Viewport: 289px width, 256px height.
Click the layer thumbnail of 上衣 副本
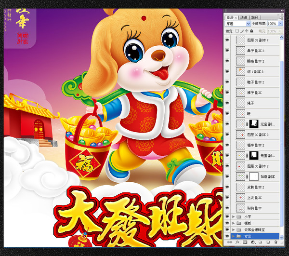pyautogui.click(x=240, y=198)
